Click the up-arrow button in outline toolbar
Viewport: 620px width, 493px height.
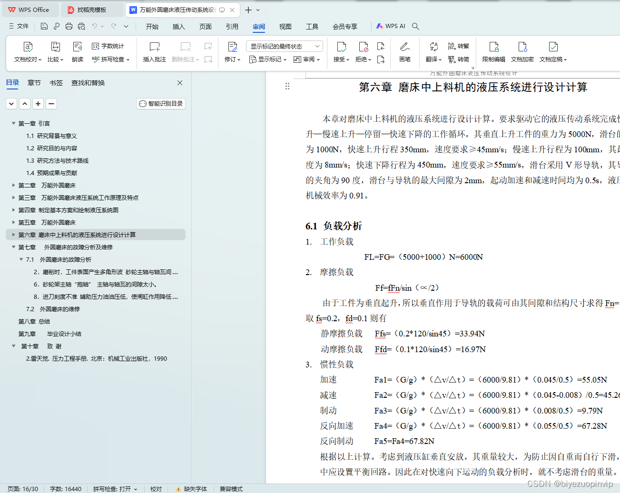pos(25,104)
